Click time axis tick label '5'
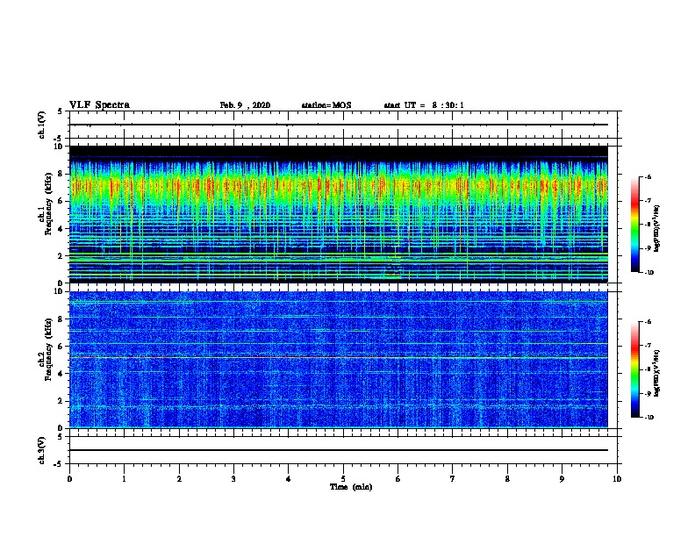This screenshot has width=695, height=537. pos(343,479)
